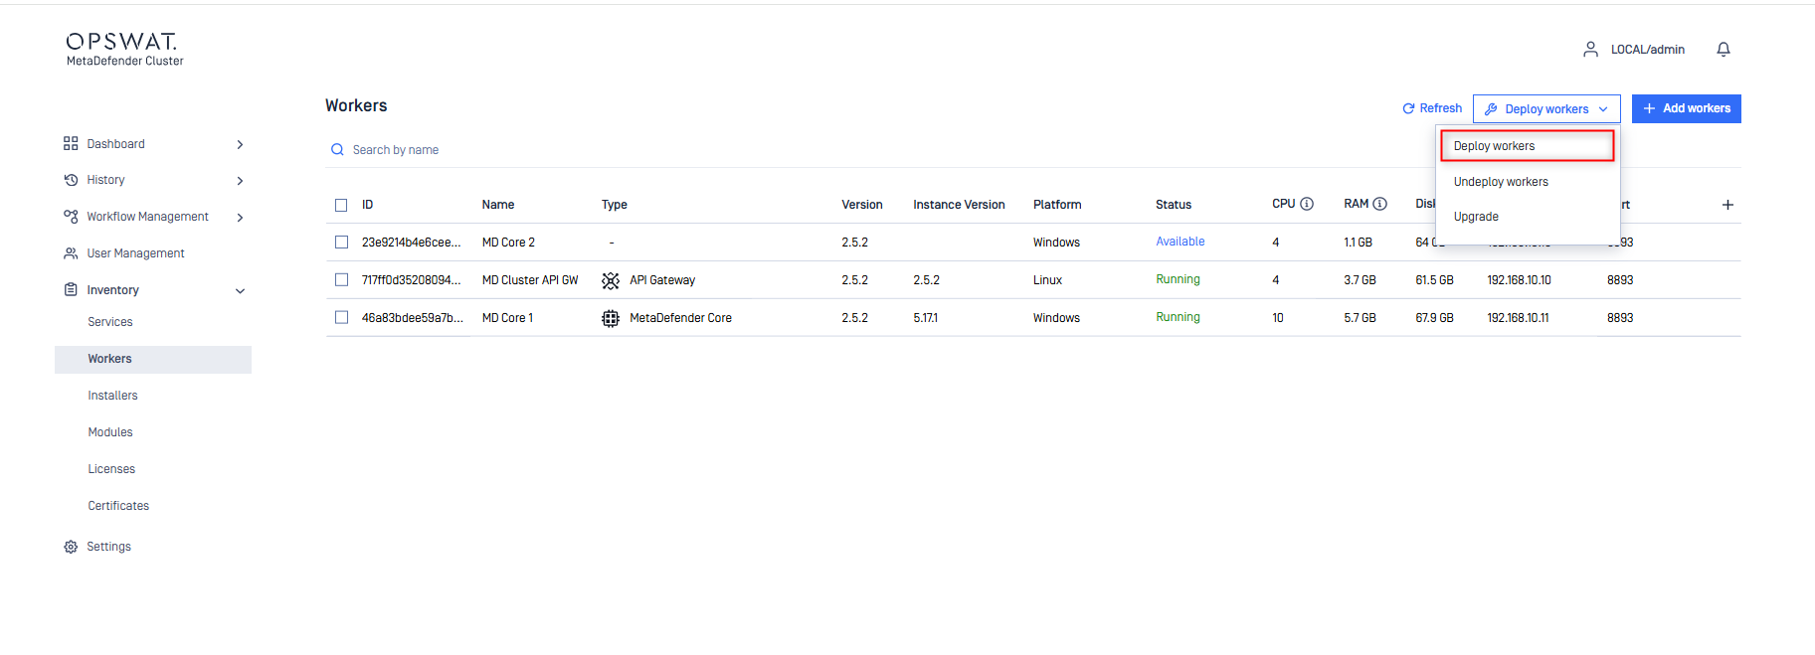
Task: Click the MetaDefender Core type icon
Action: coord(611,318)
